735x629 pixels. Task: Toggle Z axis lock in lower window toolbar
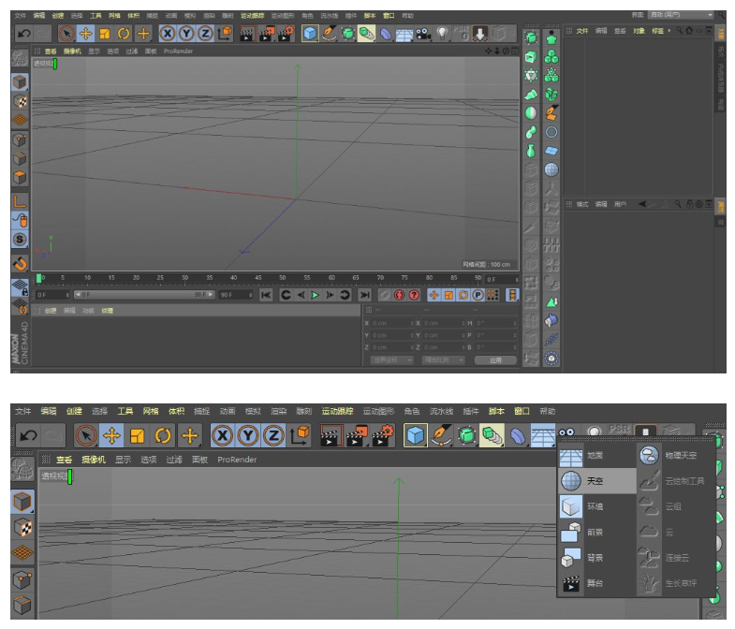click(x=273, y=436)
